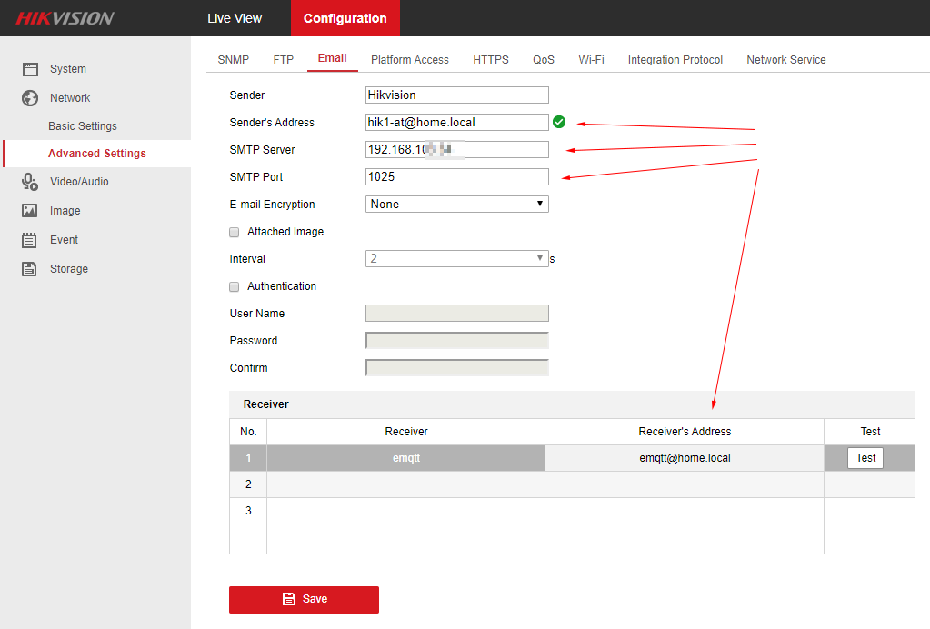Open the E-mail Encryption dropdown
The height and width of the screenshot is (629, 930).
point(456,205)
